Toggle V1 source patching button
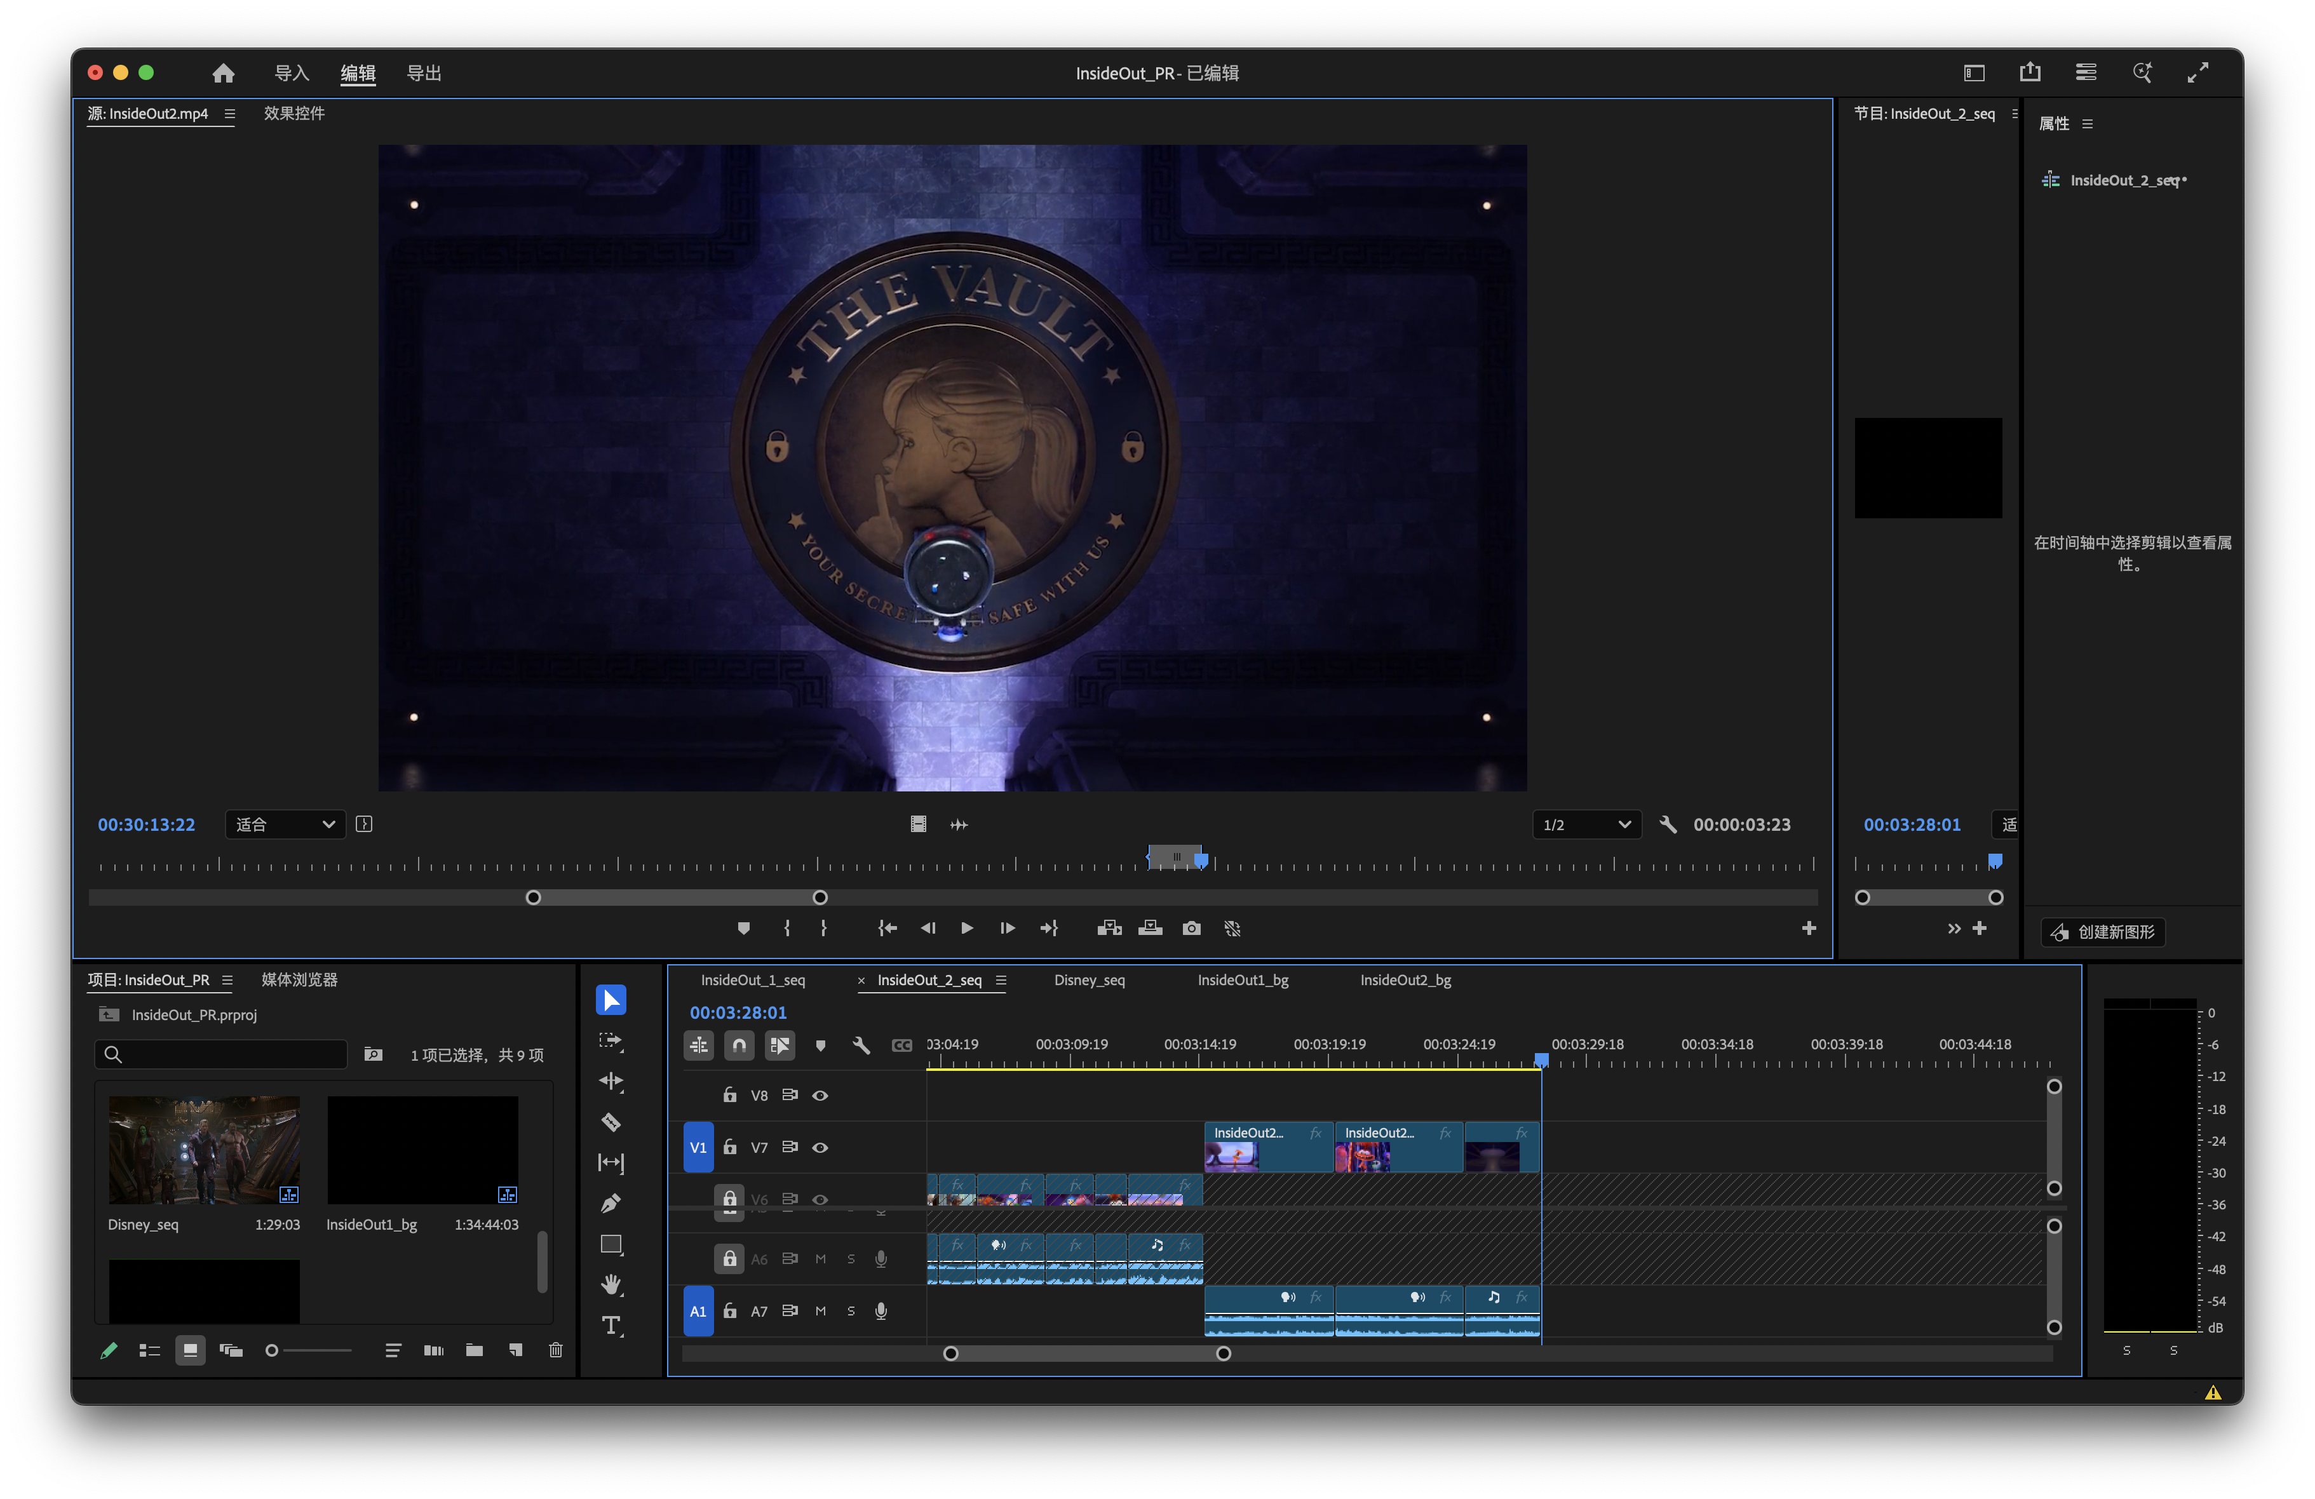Screen dimensions: 2315x1499 [x=698, y=1147]
